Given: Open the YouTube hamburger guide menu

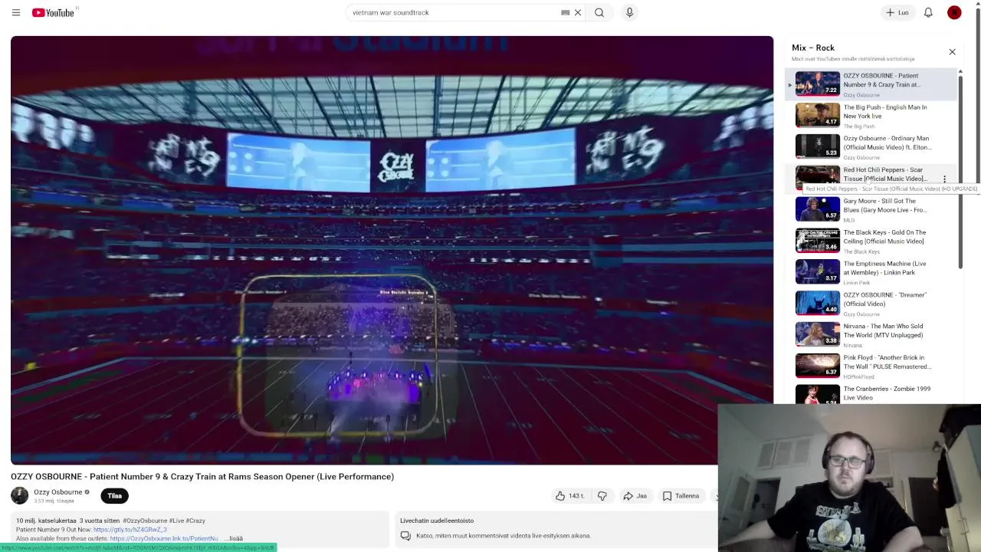Looking at the screenshot, I should [15, 12].
